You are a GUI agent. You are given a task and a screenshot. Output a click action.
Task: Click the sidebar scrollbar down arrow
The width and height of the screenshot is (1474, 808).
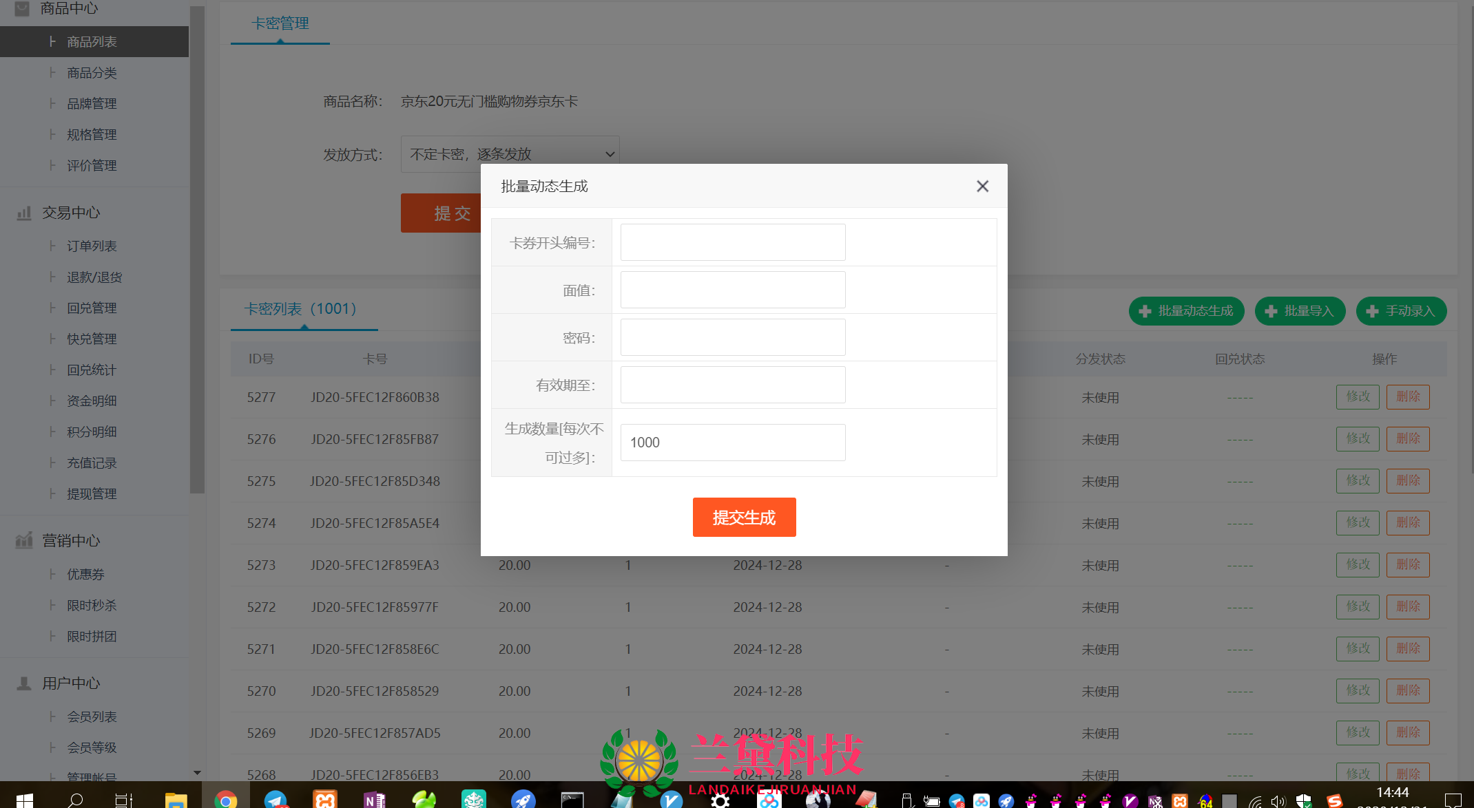pyautogui.click(x=198, y=773)
